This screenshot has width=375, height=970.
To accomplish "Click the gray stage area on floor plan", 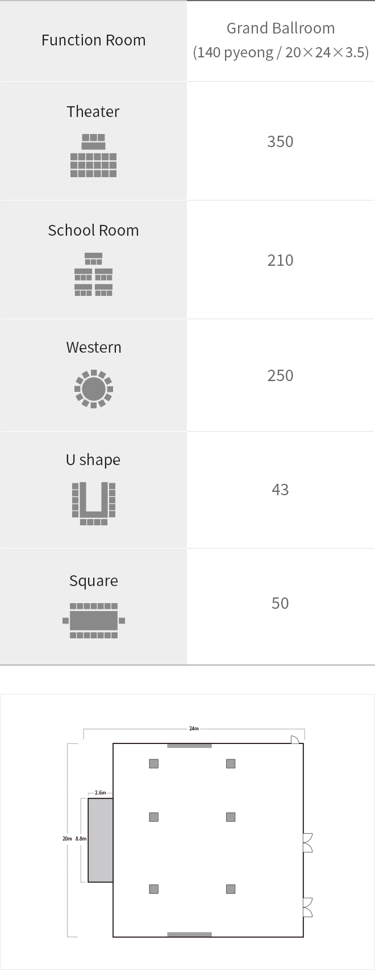I will [x=101, y=840].
